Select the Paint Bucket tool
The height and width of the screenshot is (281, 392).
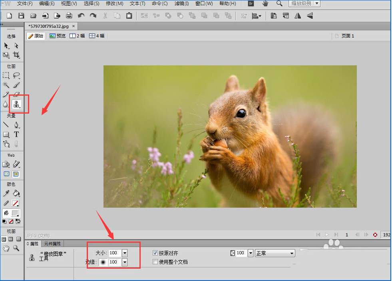[x=16, y=193]
